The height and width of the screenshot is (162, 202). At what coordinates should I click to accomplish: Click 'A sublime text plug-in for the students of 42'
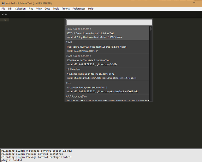[x=91, y=74]
